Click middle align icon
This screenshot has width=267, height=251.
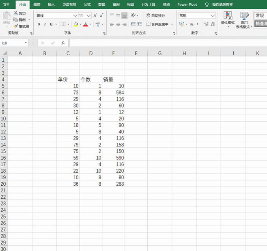click(118, 15)
